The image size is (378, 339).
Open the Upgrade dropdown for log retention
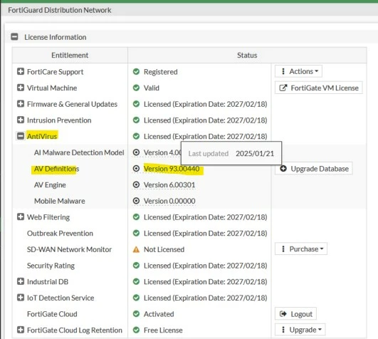(x=300, y=330)
